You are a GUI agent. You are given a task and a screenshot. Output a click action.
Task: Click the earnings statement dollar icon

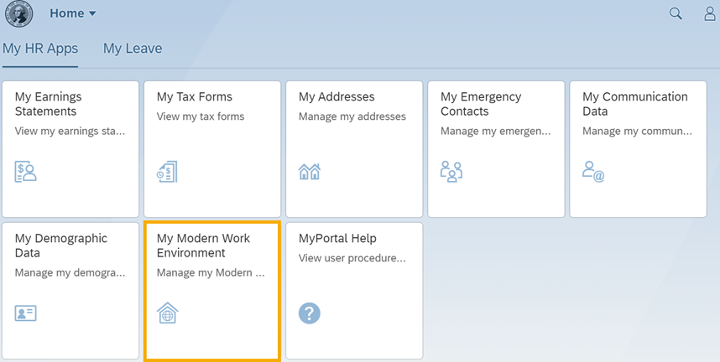click(x=26, y=171)
